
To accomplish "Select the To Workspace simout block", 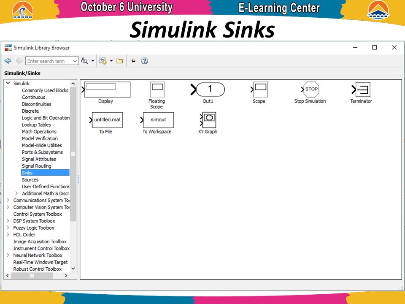I will pos(157,119).
